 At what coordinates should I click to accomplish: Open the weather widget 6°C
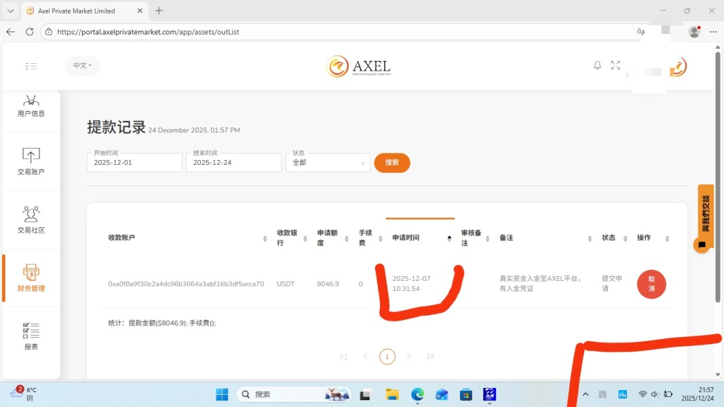(x=24, y=393)
